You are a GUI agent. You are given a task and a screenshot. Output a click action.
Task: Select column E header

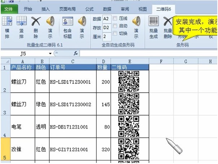[x=130, y=61]
